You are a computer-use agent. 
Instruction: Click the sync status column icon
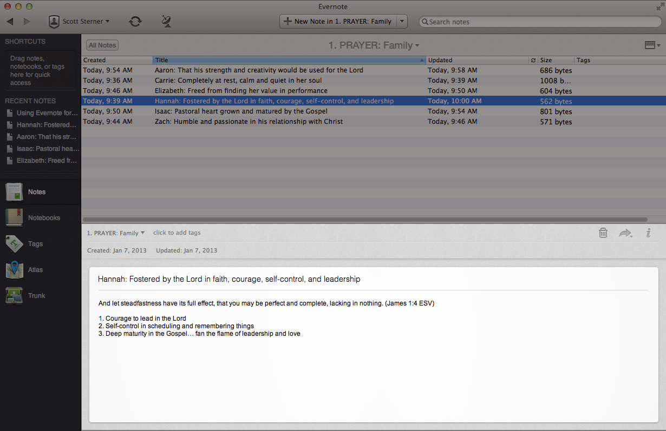coord(533,60)
